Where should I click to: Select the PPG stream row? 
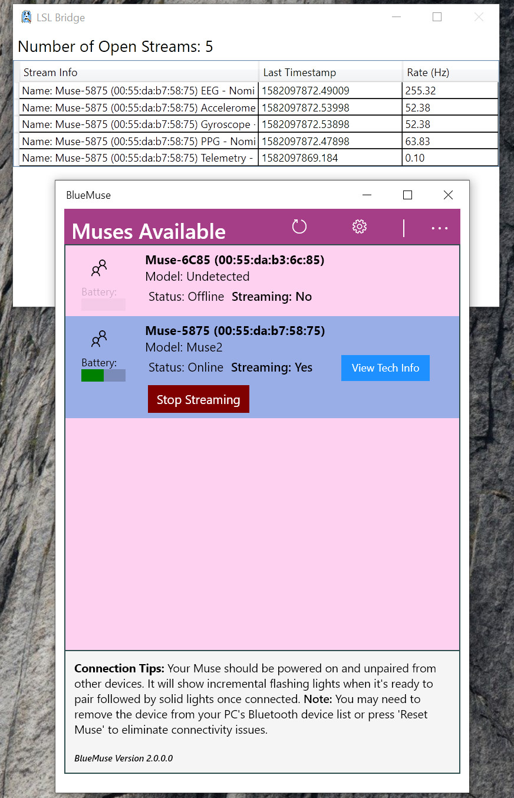pyautogui.click(x=259, y=141)
